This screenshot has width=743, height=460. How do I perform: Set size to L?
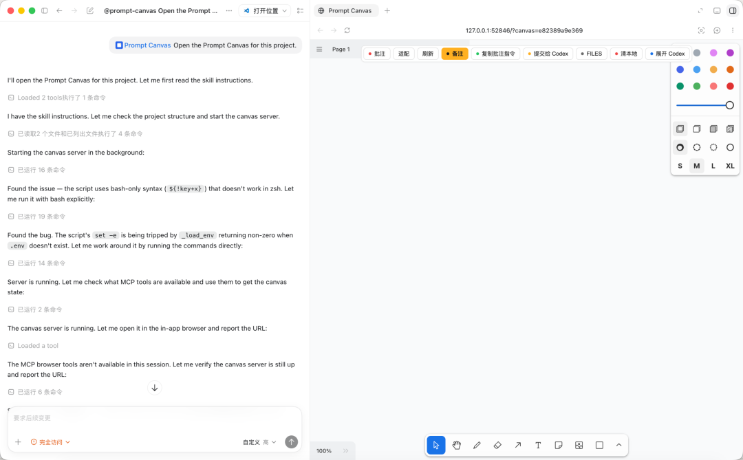click(713, 166)
